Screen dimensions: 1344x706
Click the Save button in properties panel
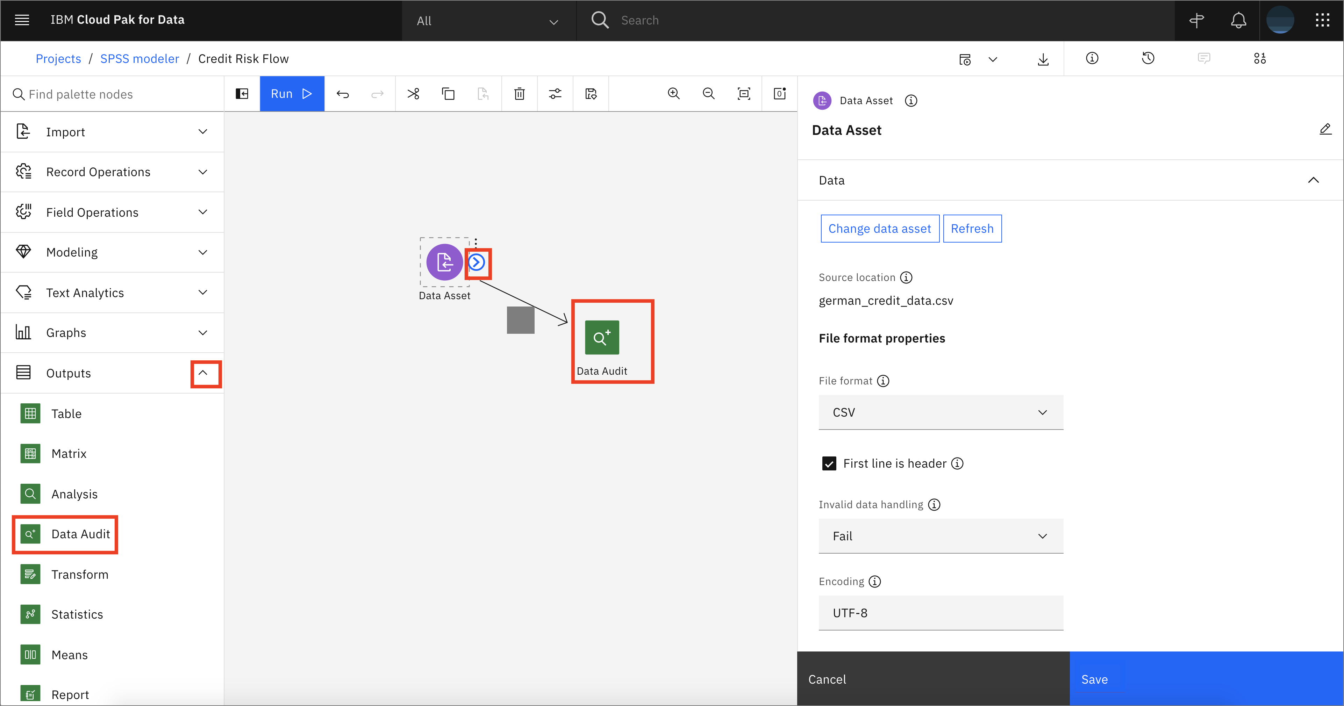pyautogui.click(x=1094, y=679)
